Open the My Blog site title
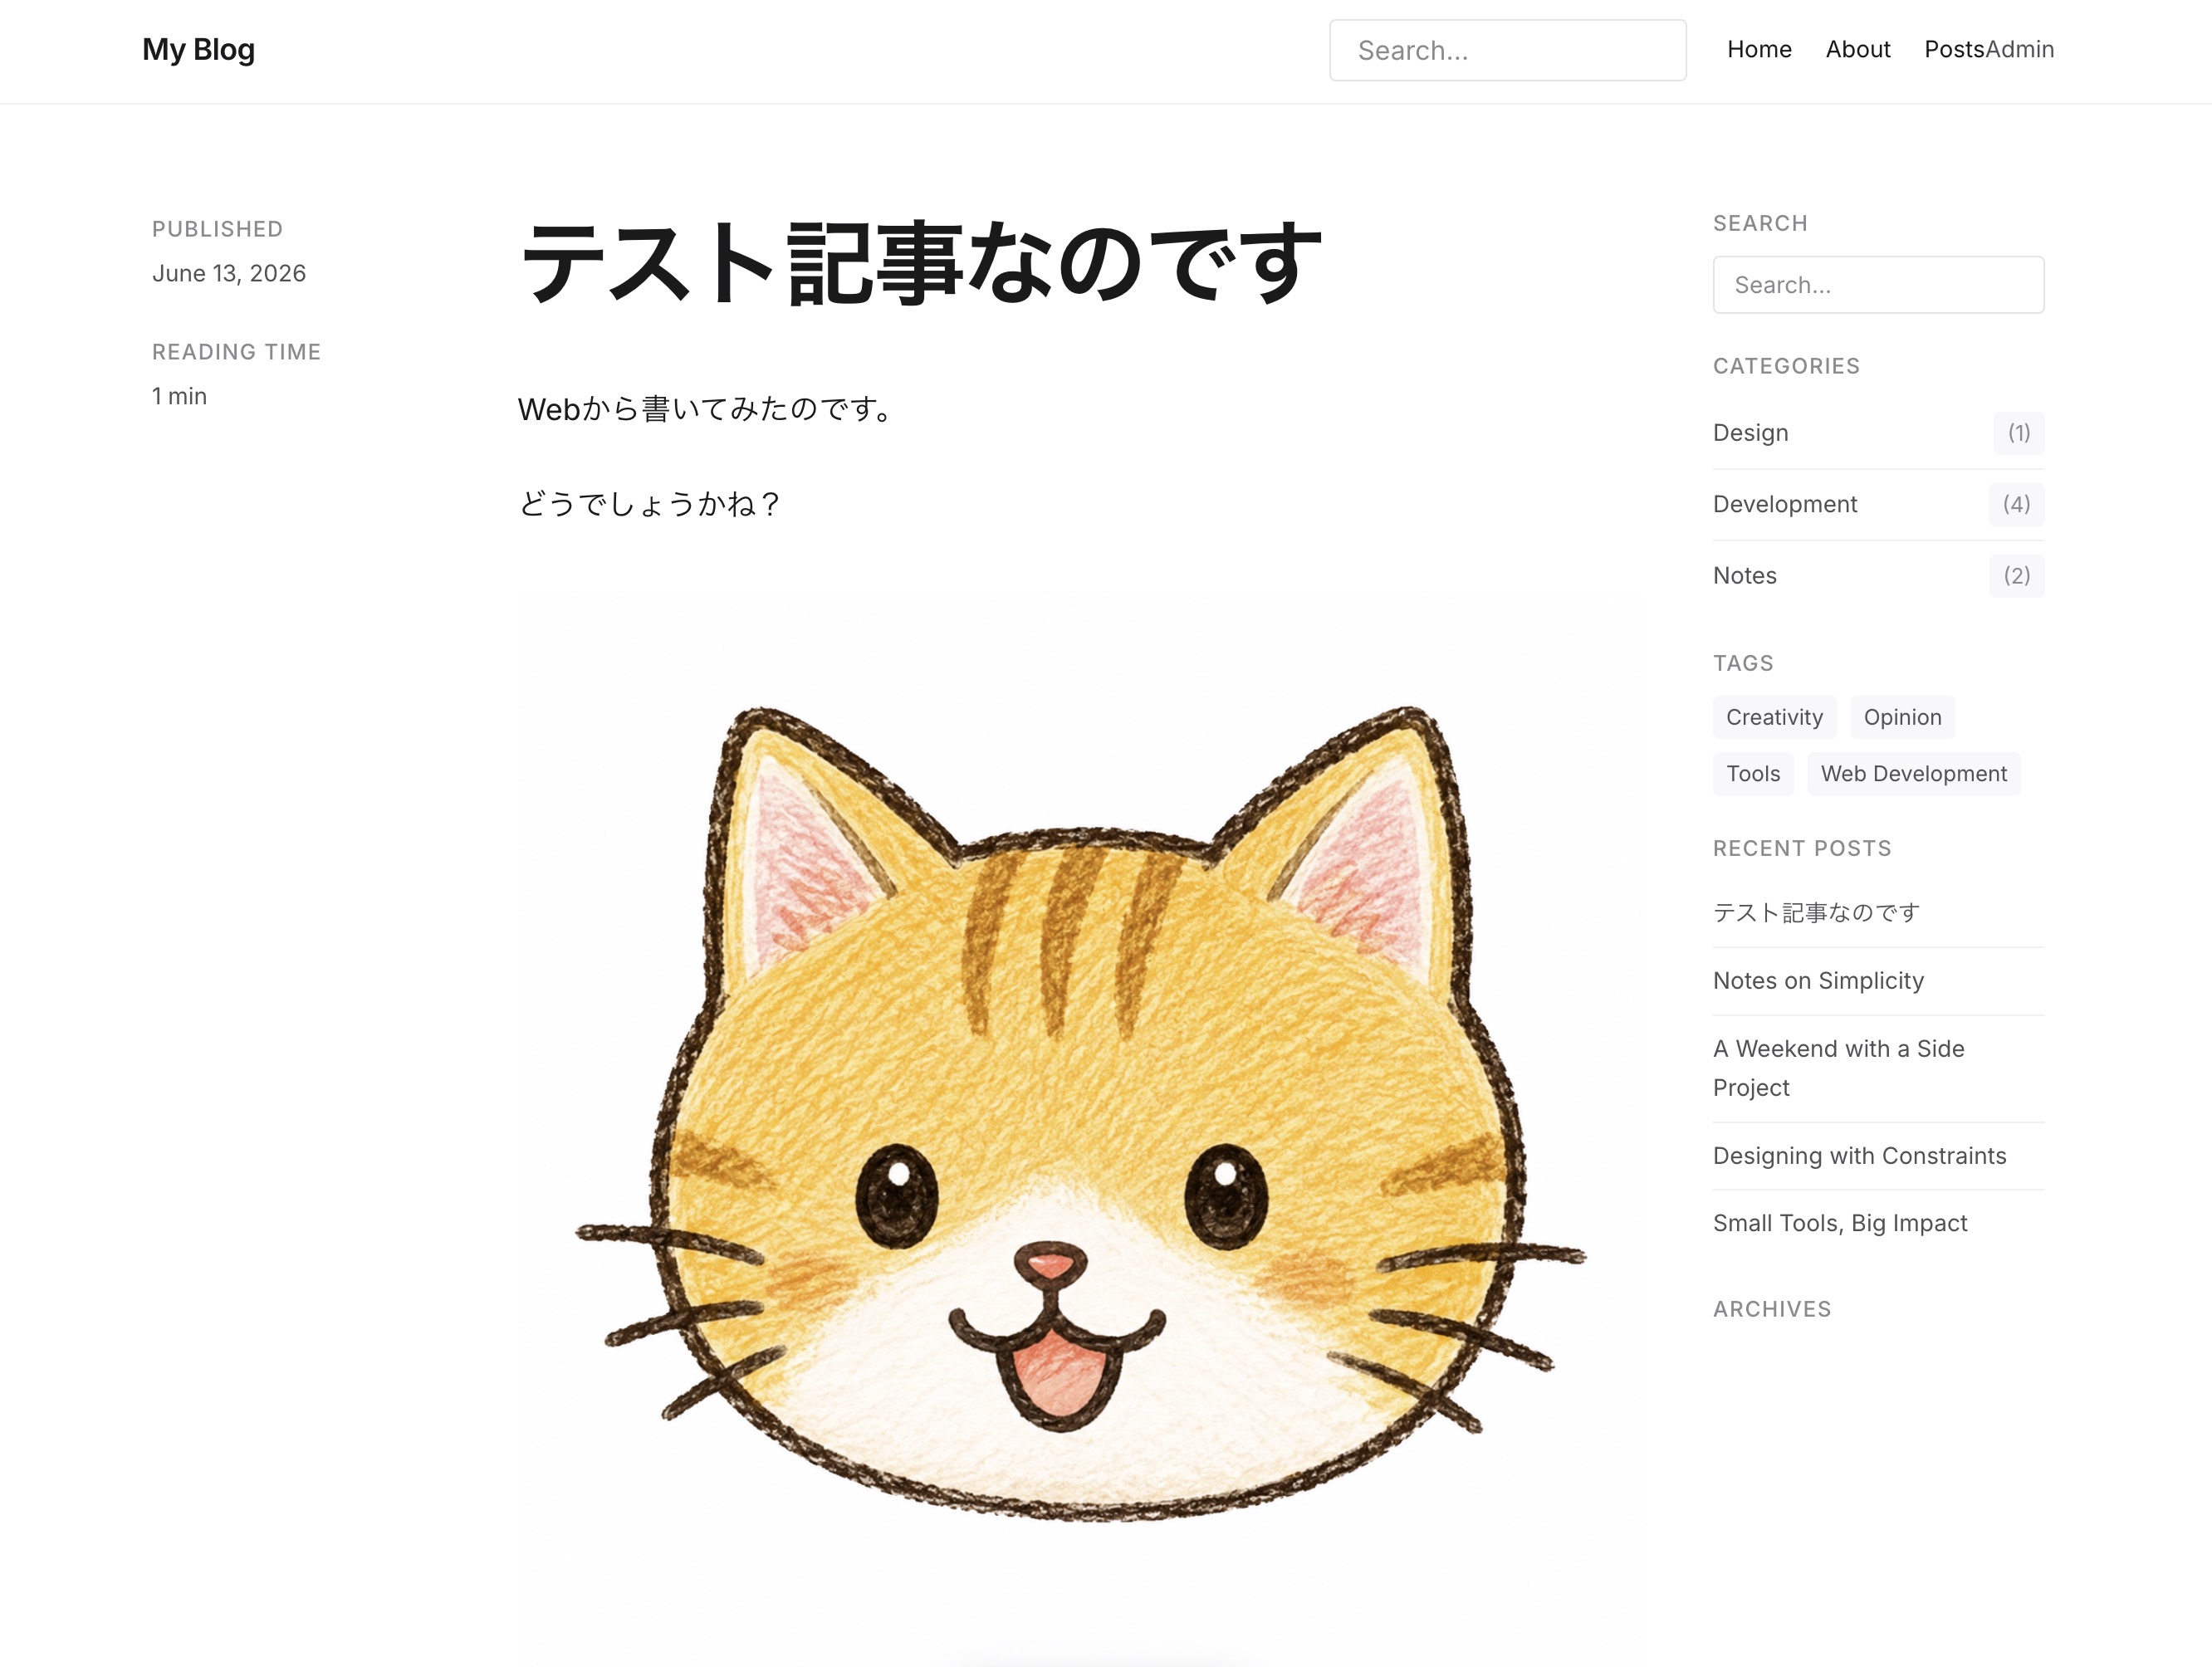The image size is (2212, 1667). 198,49
